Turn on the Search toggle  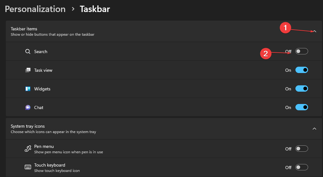click(x=301, y=52)
